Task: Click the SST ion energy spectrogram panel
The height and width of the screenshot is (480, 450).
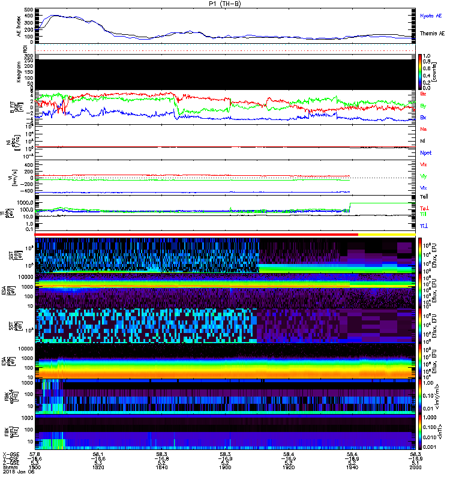Action: coord(225,256)
